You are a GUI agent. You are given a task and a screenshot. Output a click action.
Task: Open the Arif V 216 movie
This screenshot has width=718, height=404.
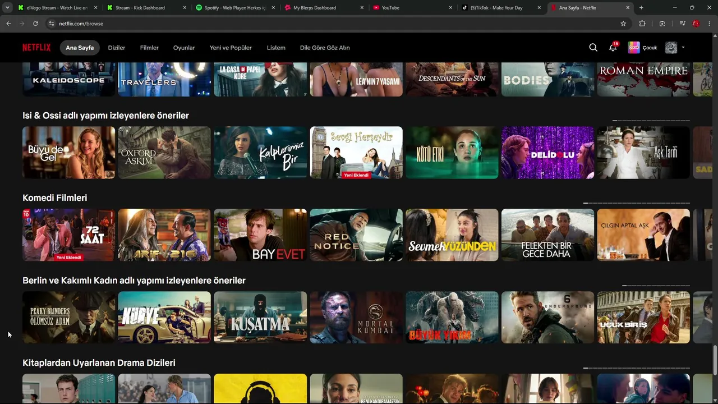pyautogui.click(x=164, y=235)
